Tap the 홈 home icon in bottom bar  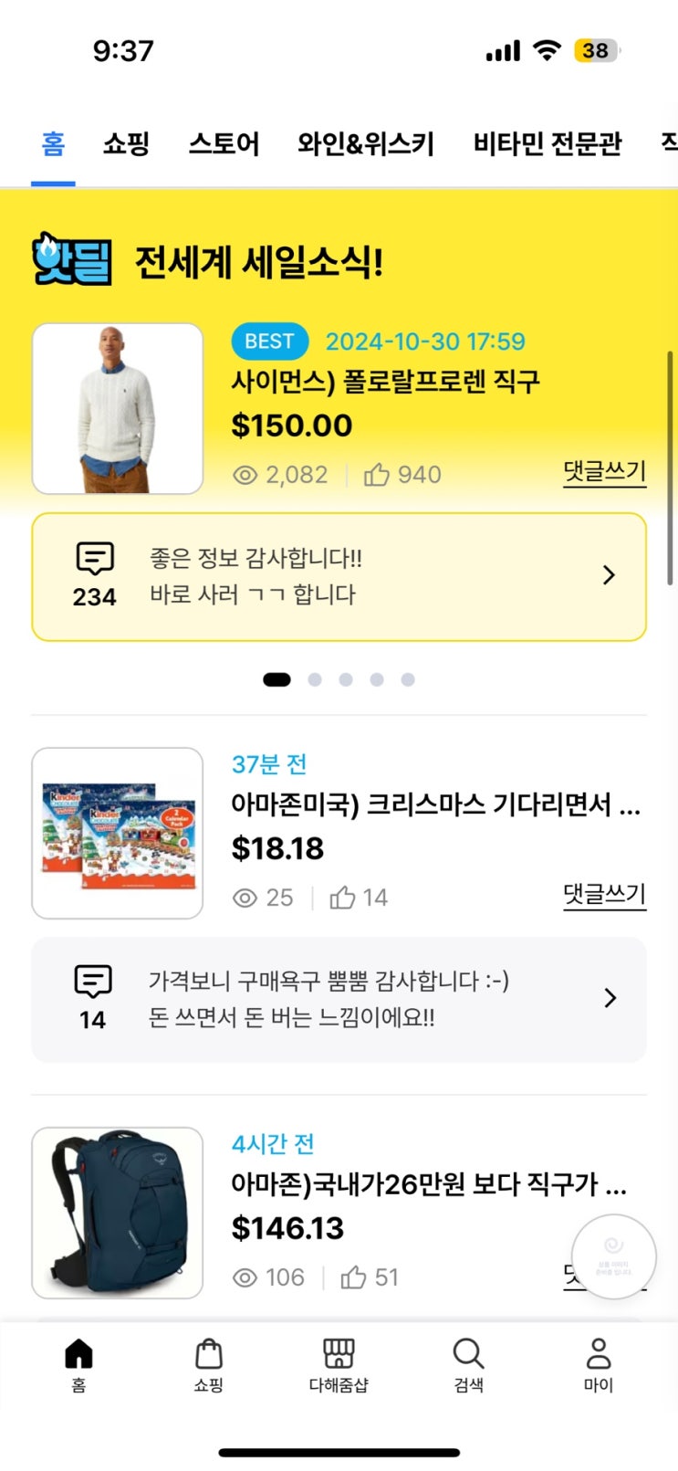click(78, 1353)
